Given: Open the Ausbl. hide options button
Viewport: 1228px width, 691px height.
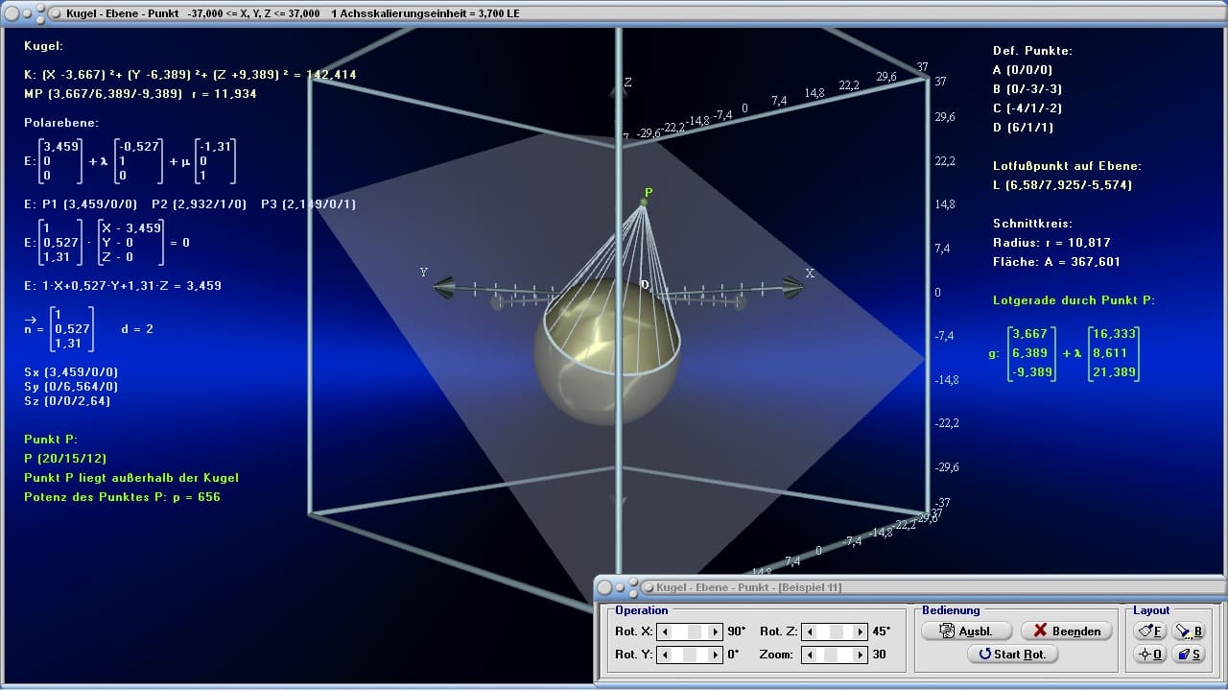Looking at the screenshot, I should pyautogui.click(x=968, y=631).
